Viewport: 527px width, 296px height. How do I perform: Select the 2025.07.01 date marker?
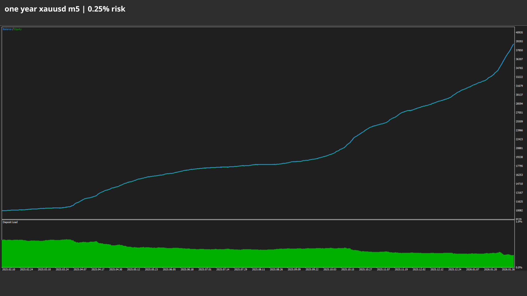pos(205,269)
